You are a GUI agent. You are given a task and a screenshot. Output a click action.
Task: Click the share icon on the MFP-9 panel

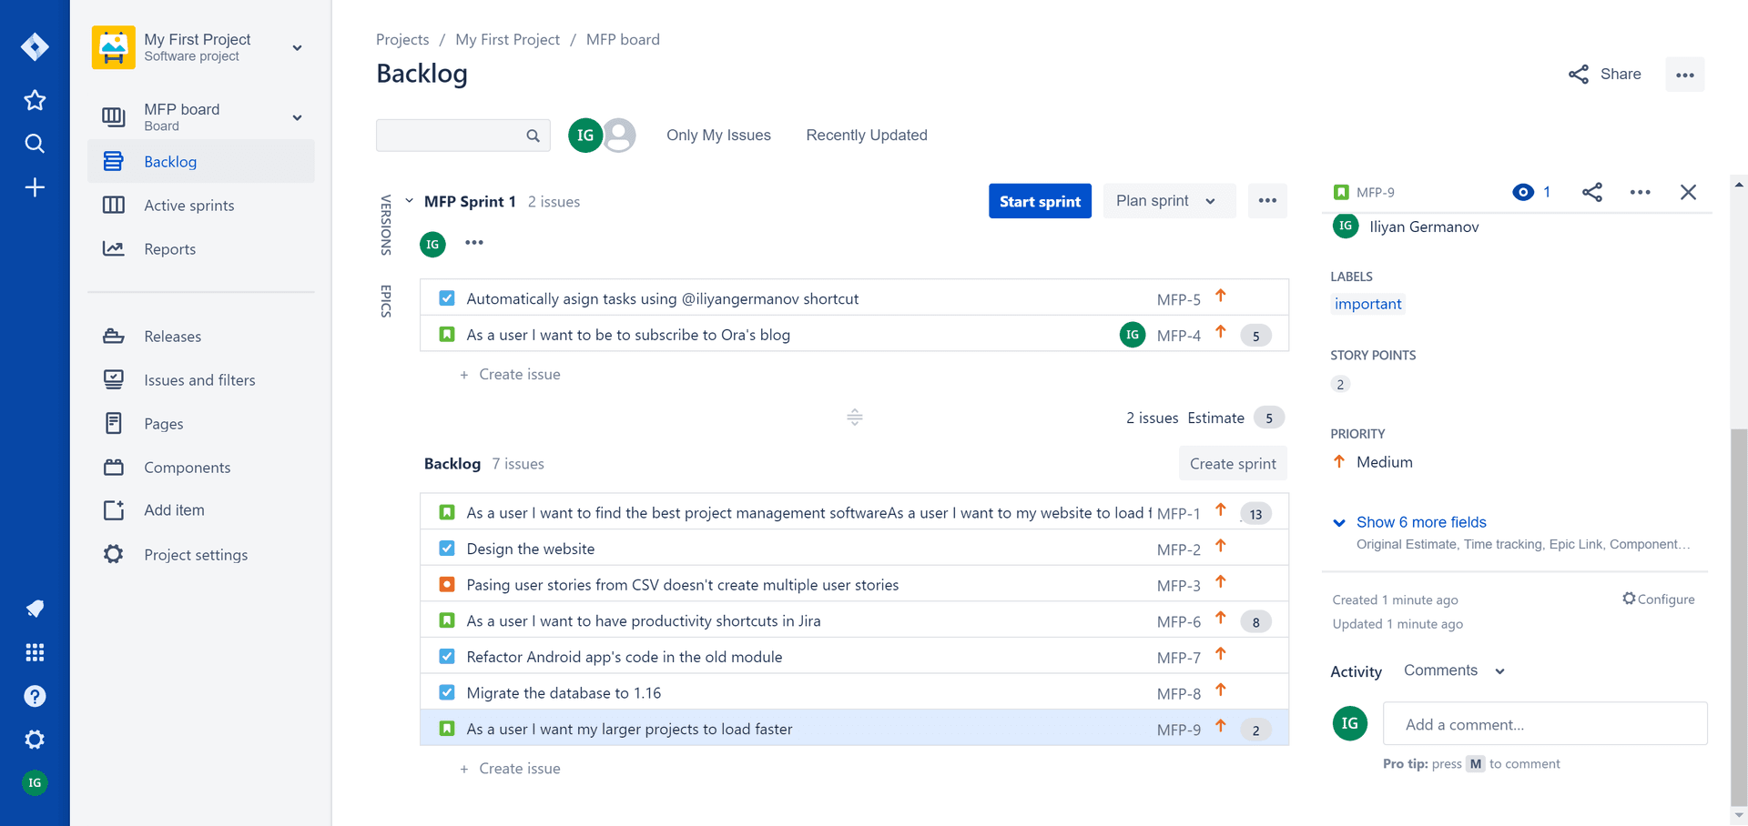(1592, 192)
